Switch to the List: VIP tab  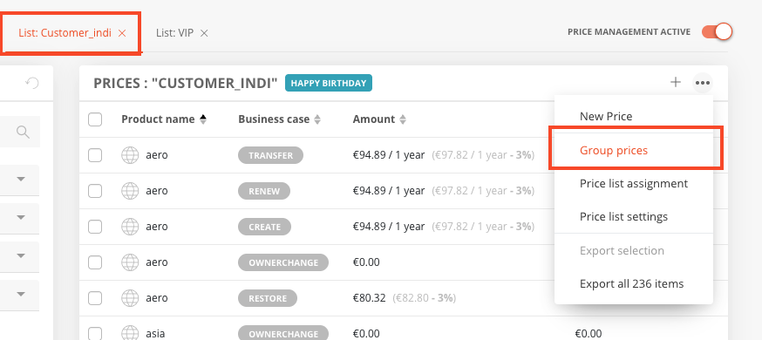174,33
